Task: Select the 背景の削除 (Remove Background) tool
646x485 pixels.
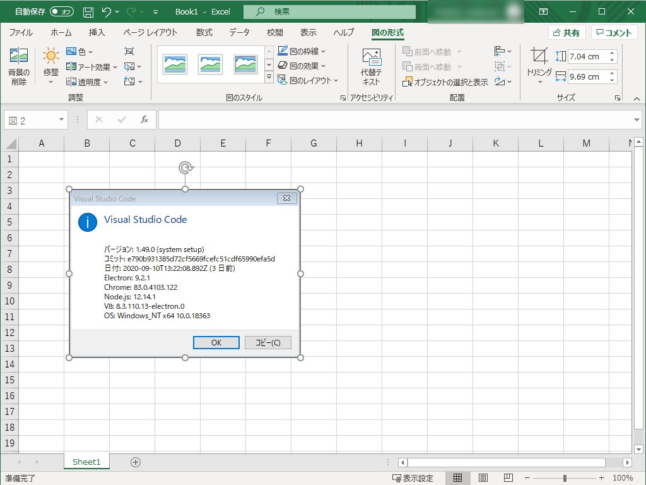Action: (19, 65)
